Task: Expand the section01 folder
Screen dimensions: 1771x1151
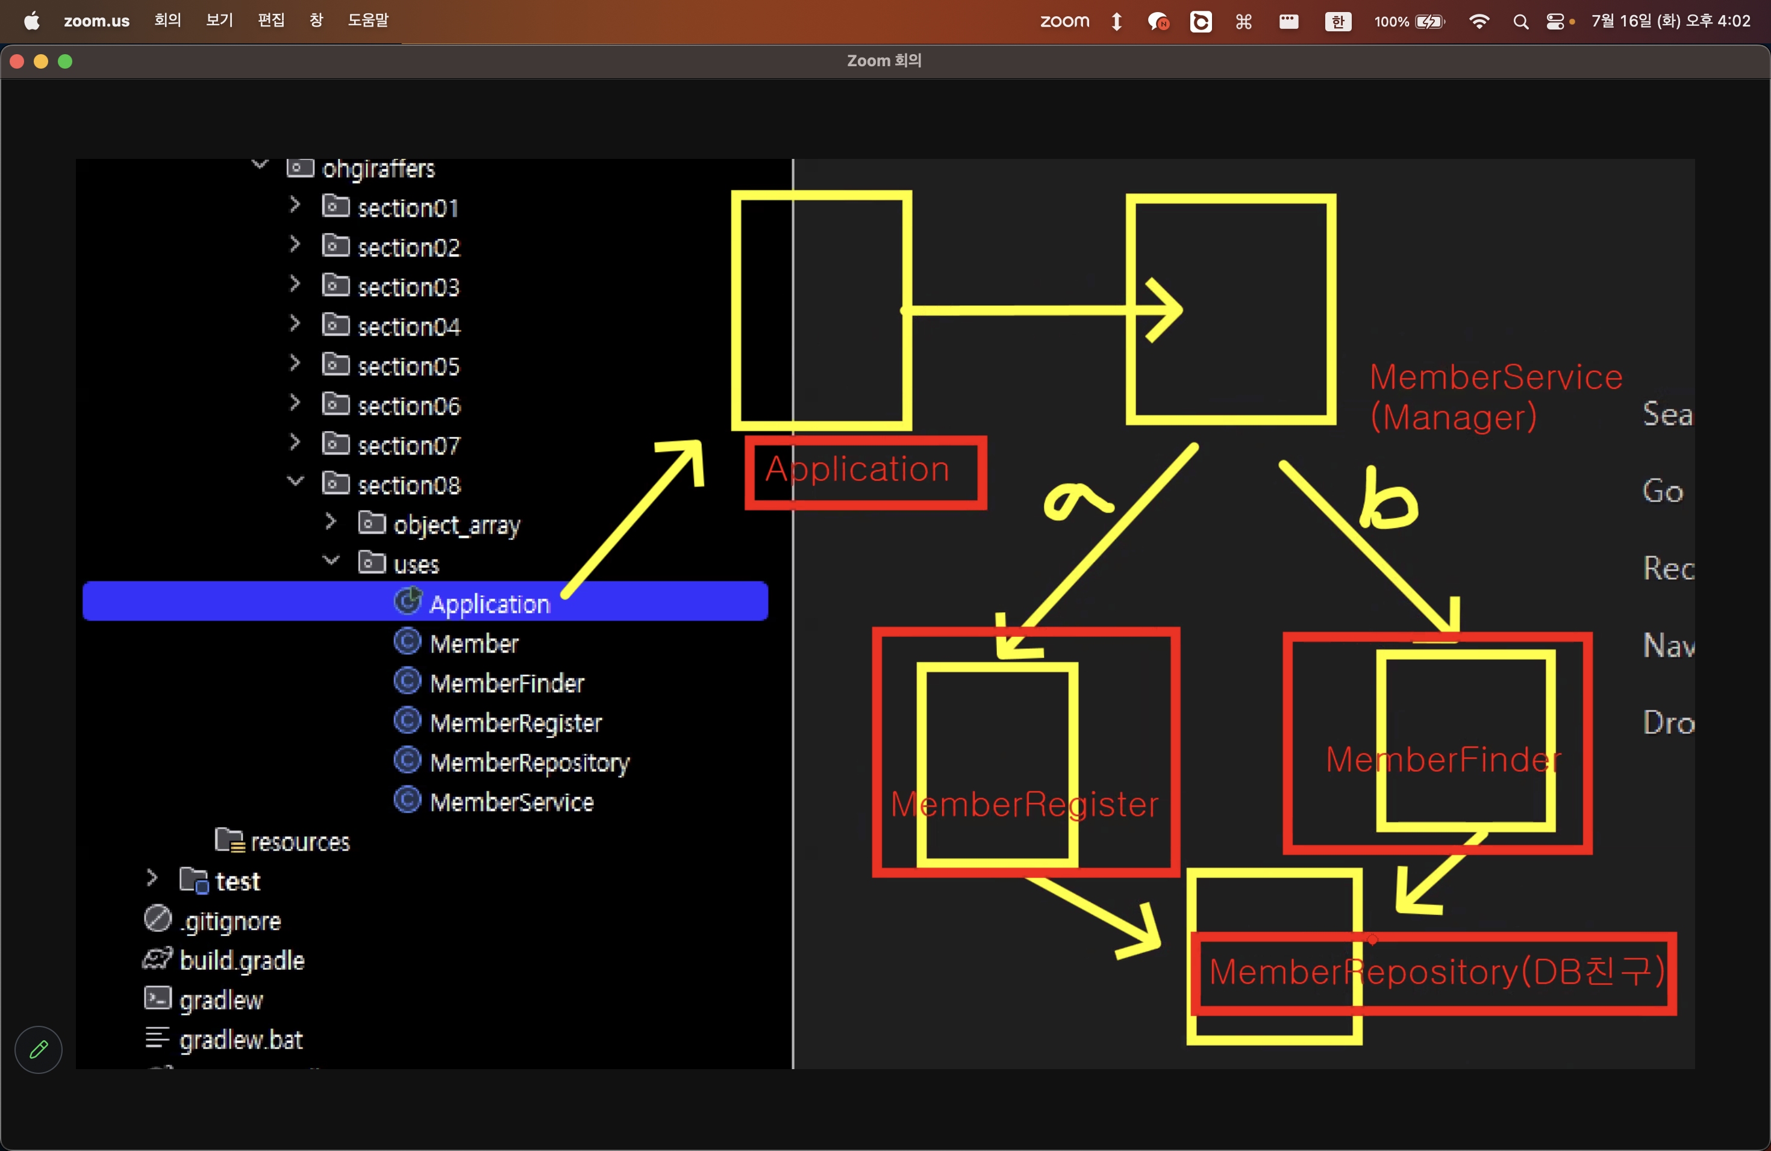Action: (x=295, y=205)
